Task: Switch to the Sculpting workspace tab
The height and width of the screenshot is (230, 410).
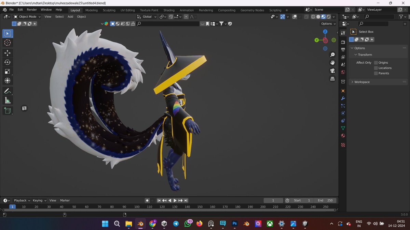Action: (x=109, y=10)
